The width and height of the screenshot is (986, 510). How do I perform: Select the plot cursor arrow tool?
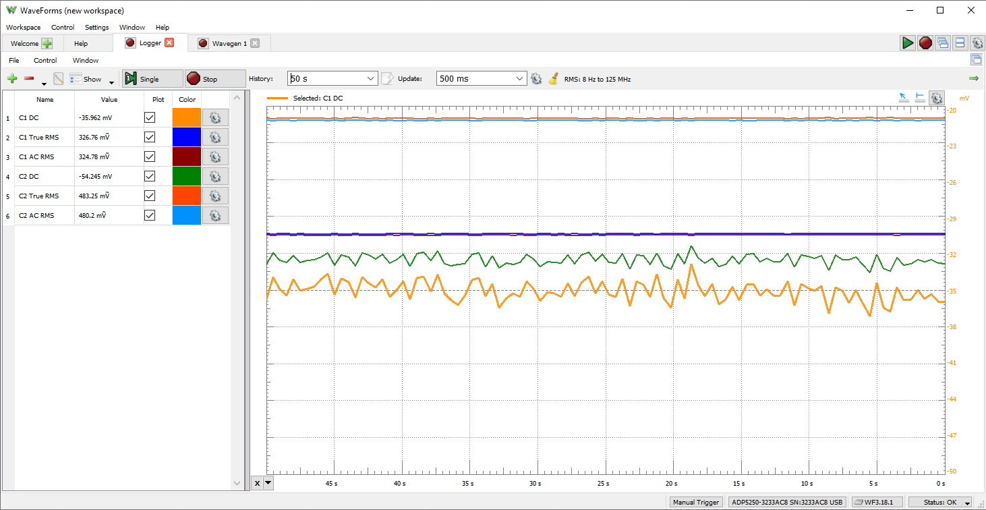(x=904, y=98)
